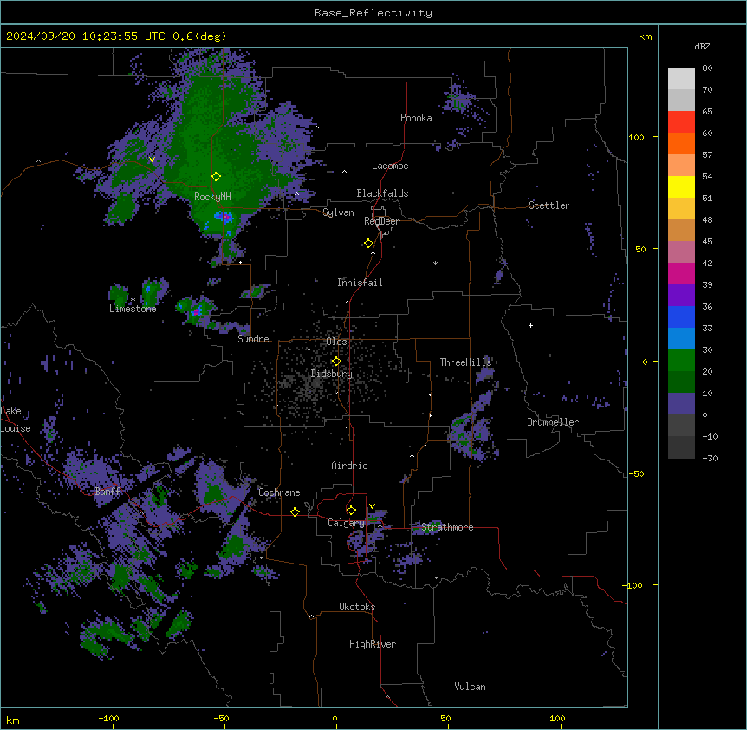This screenshot has width=747, height=730.
Task: Click the Sundre city label
Action: (x=253, y=339)
